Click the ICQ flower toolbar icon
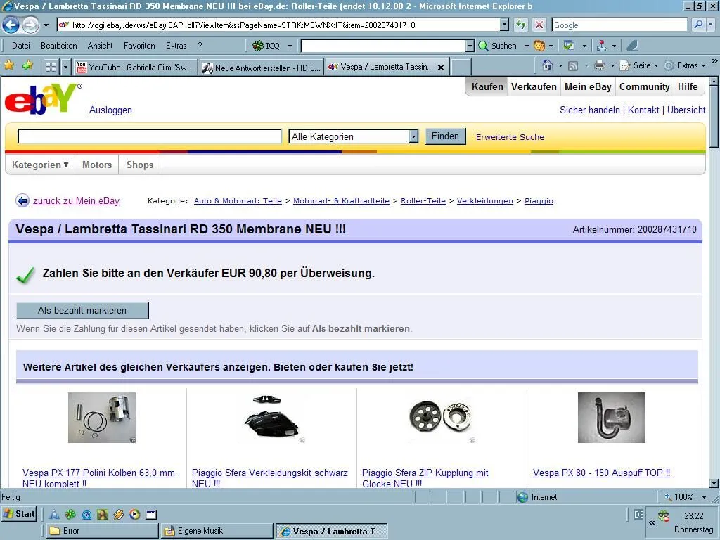Viewport: 720px width, 540px height. (259, 46)
